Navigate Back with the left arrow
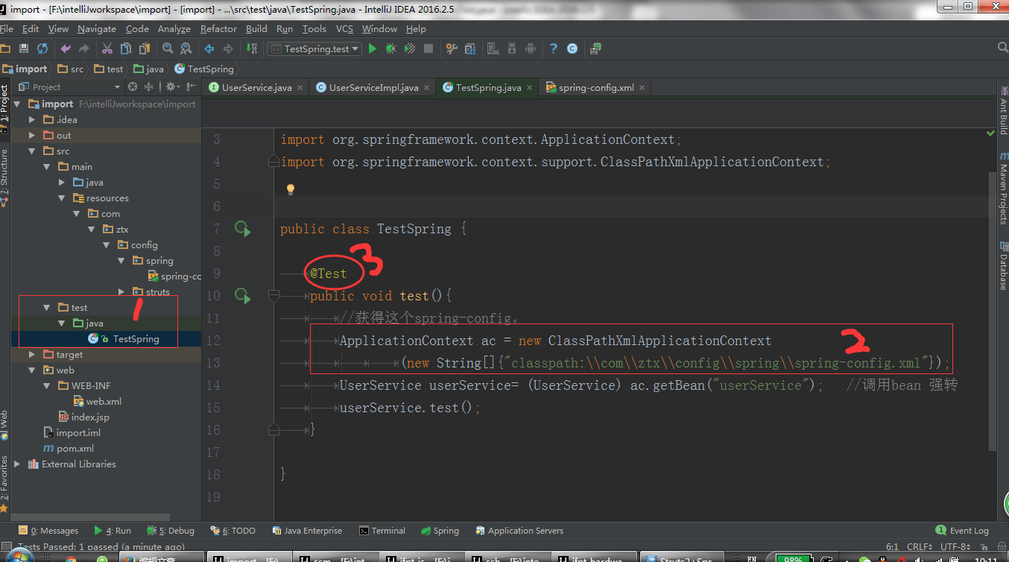Image resolution: width=1009 pixels, height=562 pixels. [209, 48]
